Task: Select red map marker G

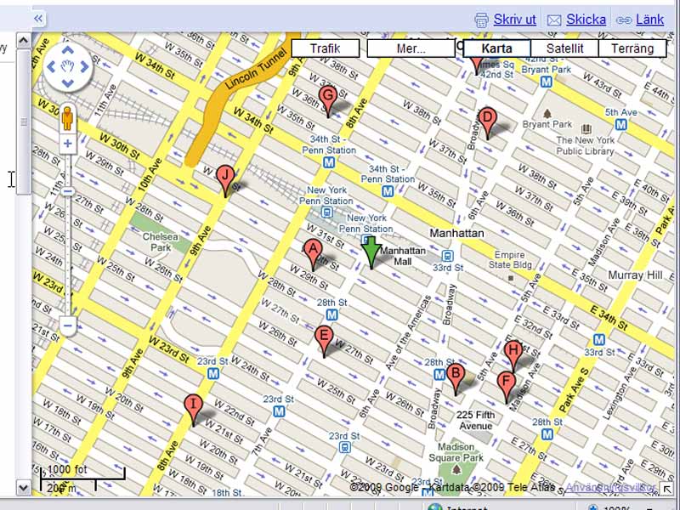Action: [x=326, y=99]
